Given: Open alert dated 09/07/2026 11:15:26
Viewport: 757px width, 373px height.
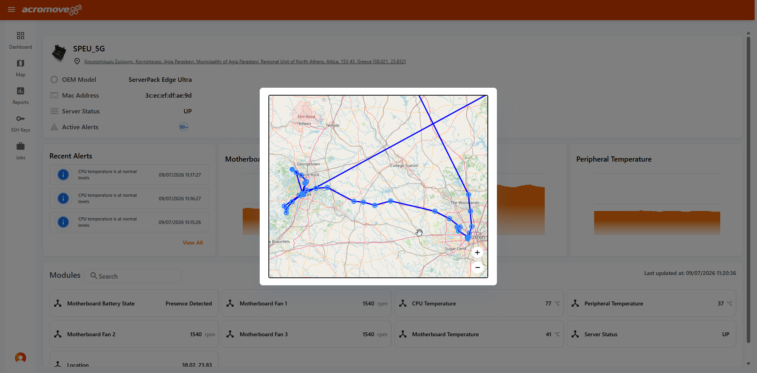Looking at the screenshot, I should point(129,222).
